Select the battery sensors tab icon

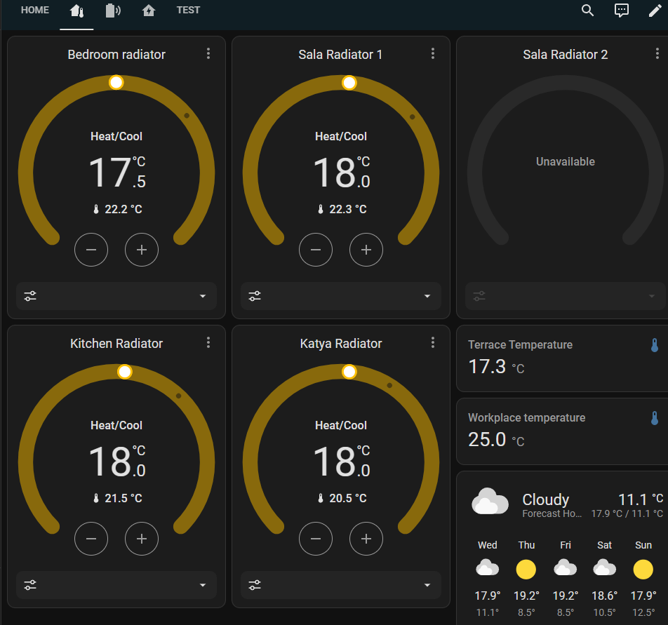(x=112, y=11)
